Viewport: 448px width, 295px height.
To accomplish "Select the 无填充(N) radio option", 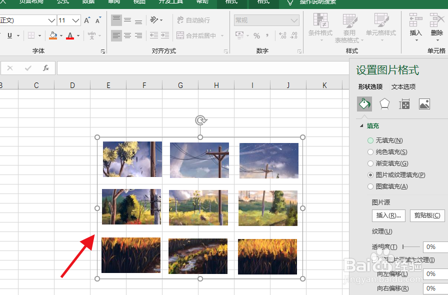I will (370, 140).
